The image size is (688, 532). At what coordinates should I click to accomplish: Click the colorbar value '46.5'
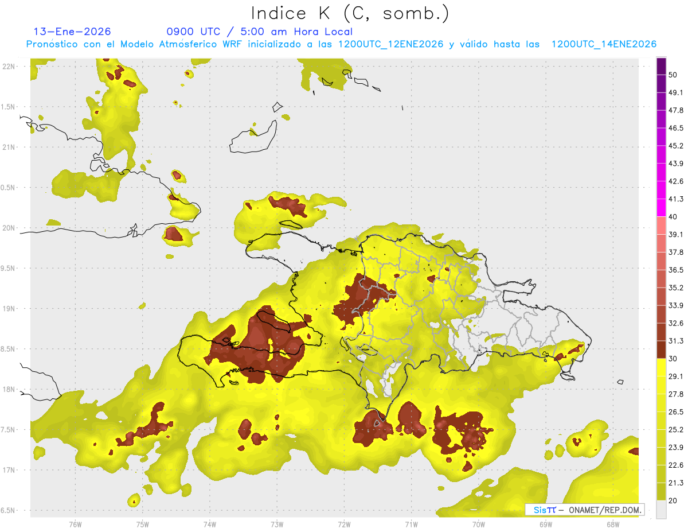pos(676,128)
